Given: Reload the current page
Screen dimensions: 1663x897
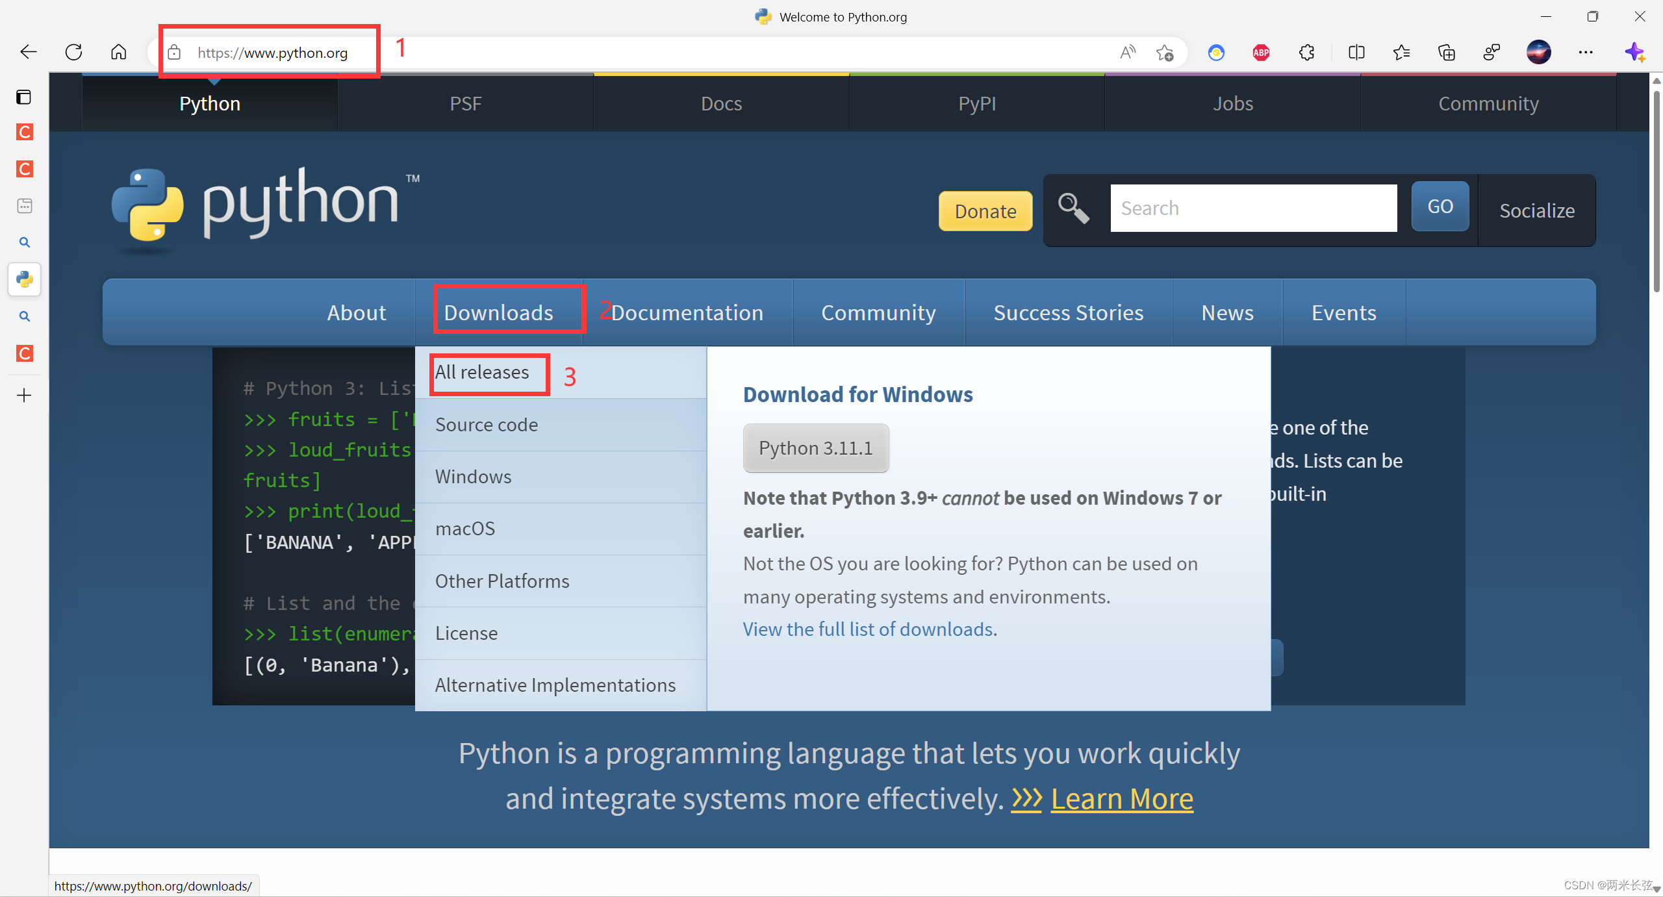Looking at the screenshot, I should click(x=73, y=52).
